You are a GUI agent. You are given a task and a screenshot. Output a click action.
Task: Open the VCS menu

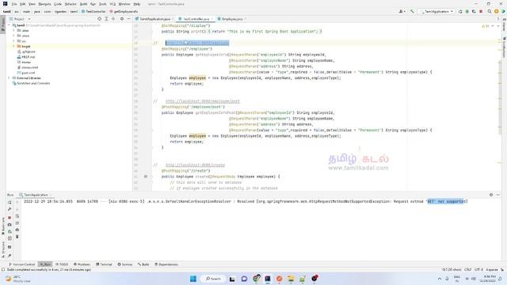coord(112,4)
